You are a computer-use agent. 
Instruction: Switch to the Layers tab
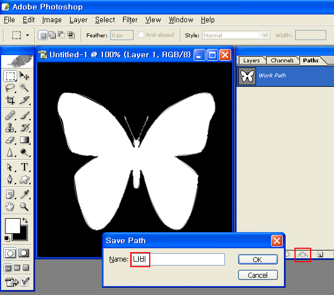coord(252,61)
